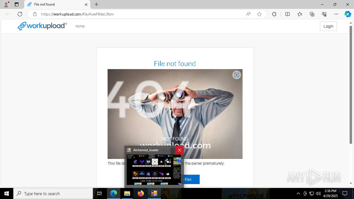Viewport: 354px width, 199px height.
Task: Click visual search icon on 404 image
Action: 236,75
